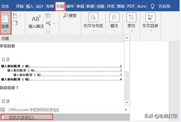Switch to the 引用 references tab
The width and height of the screenshot is (181, 122).
60,6
